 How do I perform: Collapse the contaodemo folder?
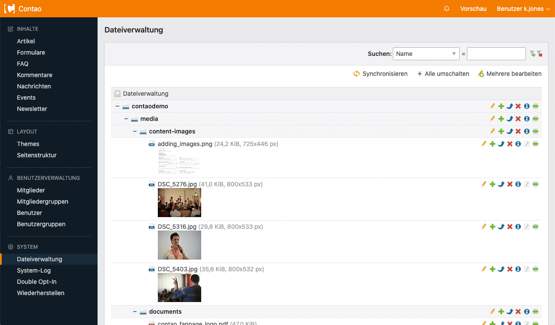pyautogui.click(x=118, y=106)
